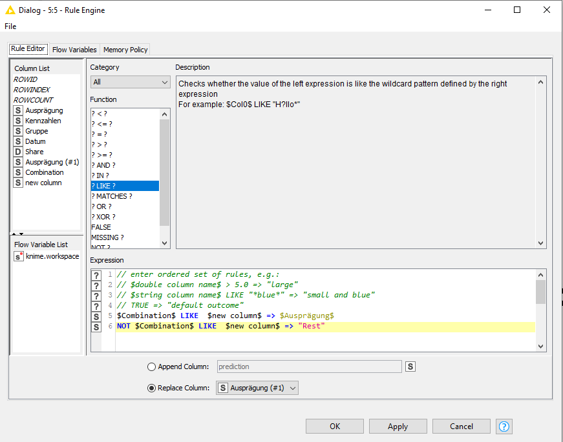This screenshot has width=563, height=442.
Task: Click the $Ausprägung$ outcome on expression line 5
Action: pyautogui.click(x=307, y=316)
